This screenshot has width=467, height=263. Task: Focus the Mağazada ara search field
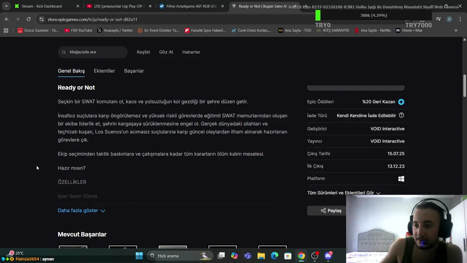coord(93,52)
